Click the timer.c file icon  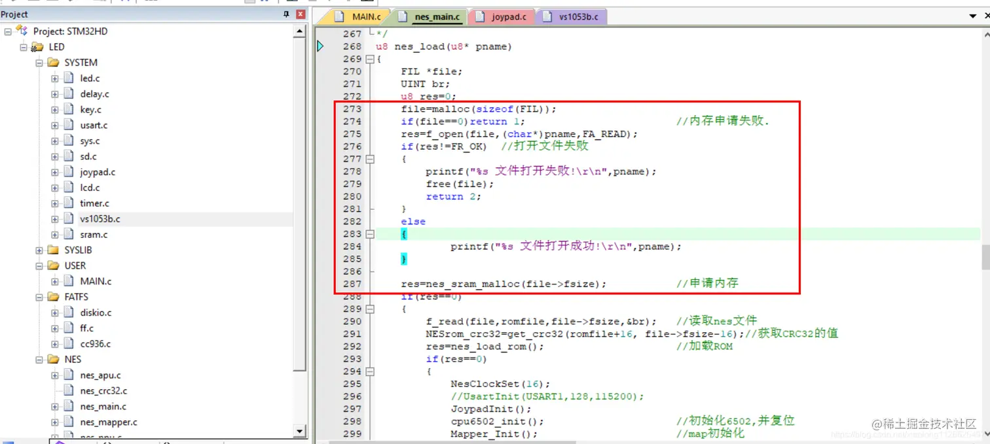coord(69,203)
